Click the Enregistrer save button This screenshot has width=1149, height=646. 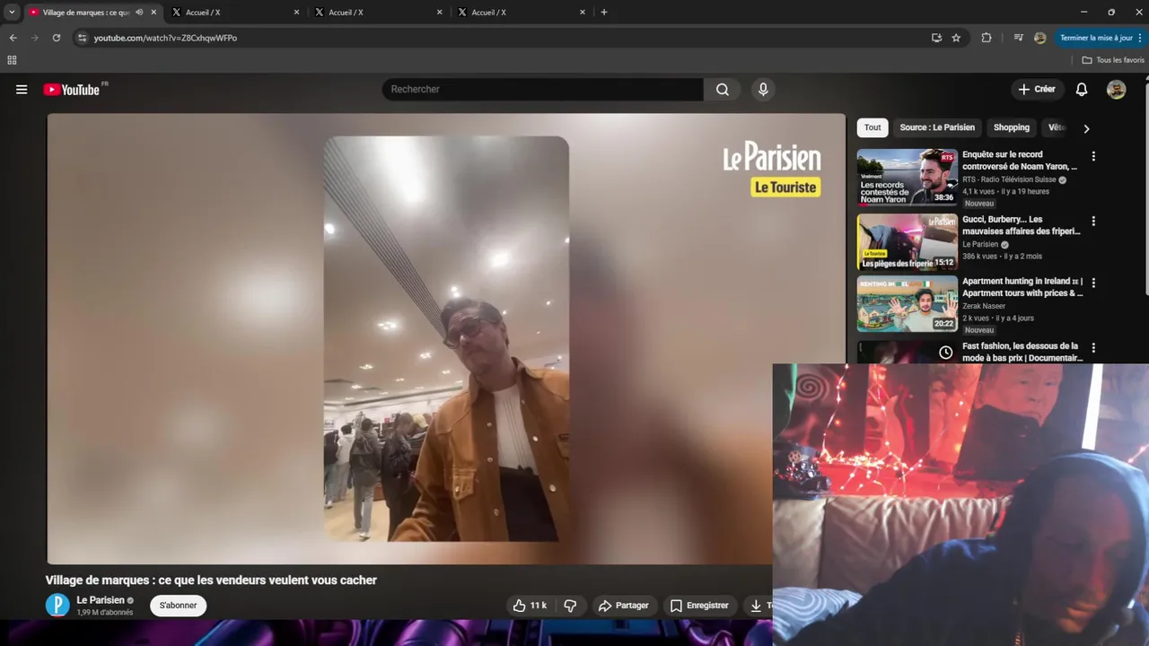click(x=699, y=606)
